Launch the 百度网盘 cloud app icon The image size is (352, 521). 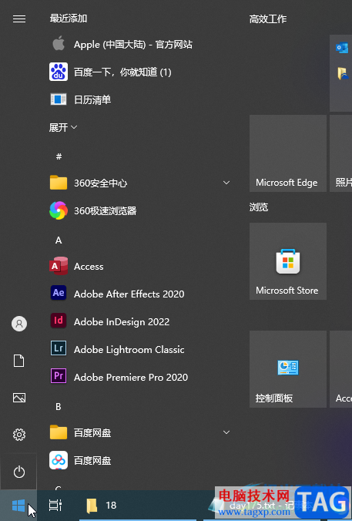click(59, 460)
